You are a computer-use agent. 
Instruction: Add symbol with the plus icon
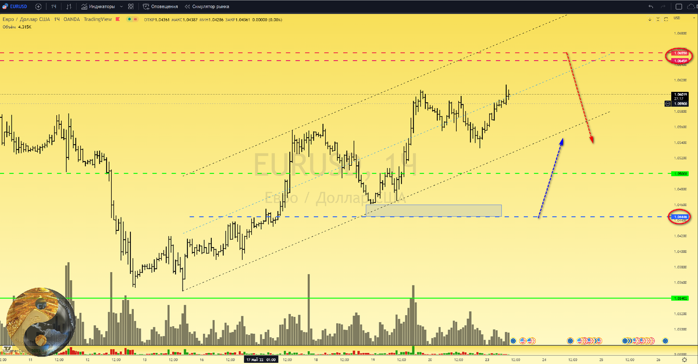coord(38,6)
